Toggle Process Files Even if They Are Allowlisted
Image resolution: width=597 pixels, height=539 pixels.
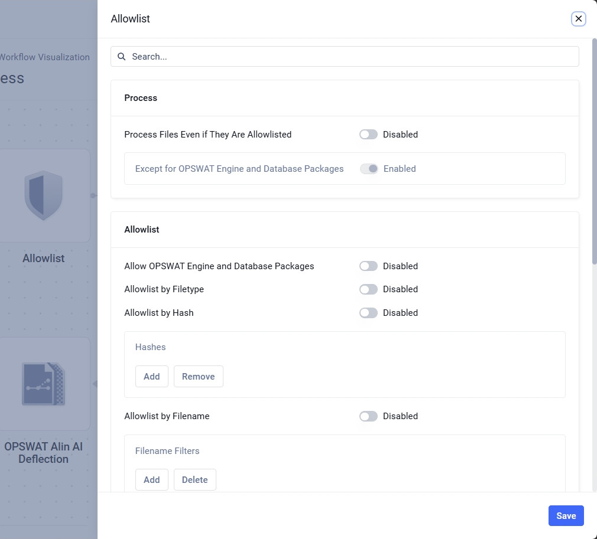pos(368,135)
